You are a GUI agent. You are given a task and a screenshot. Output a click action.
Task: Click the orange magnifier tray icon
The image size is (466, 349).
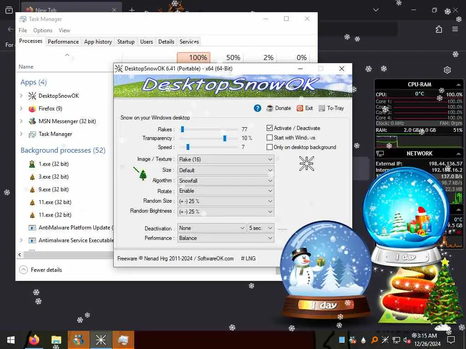(375, 340)
